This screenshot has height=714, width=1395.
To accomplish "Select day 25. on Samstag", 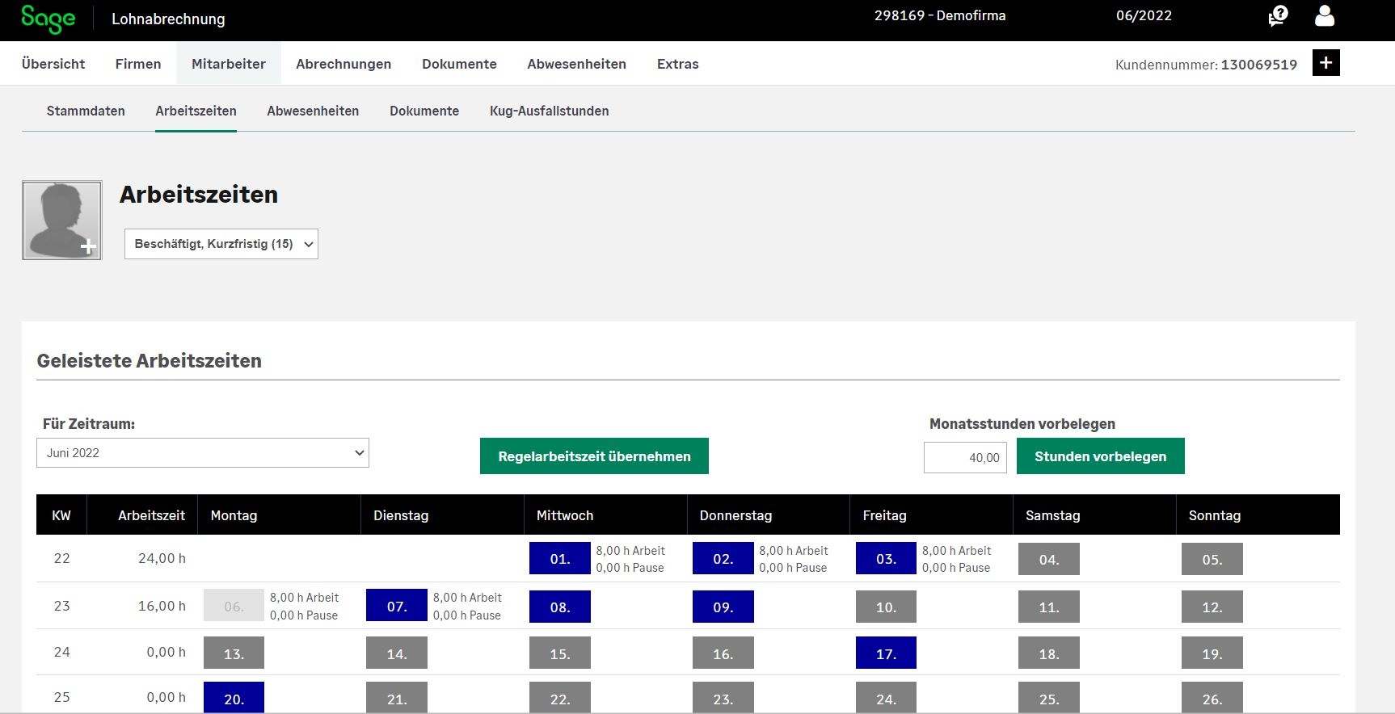I will coord(1049,698).
